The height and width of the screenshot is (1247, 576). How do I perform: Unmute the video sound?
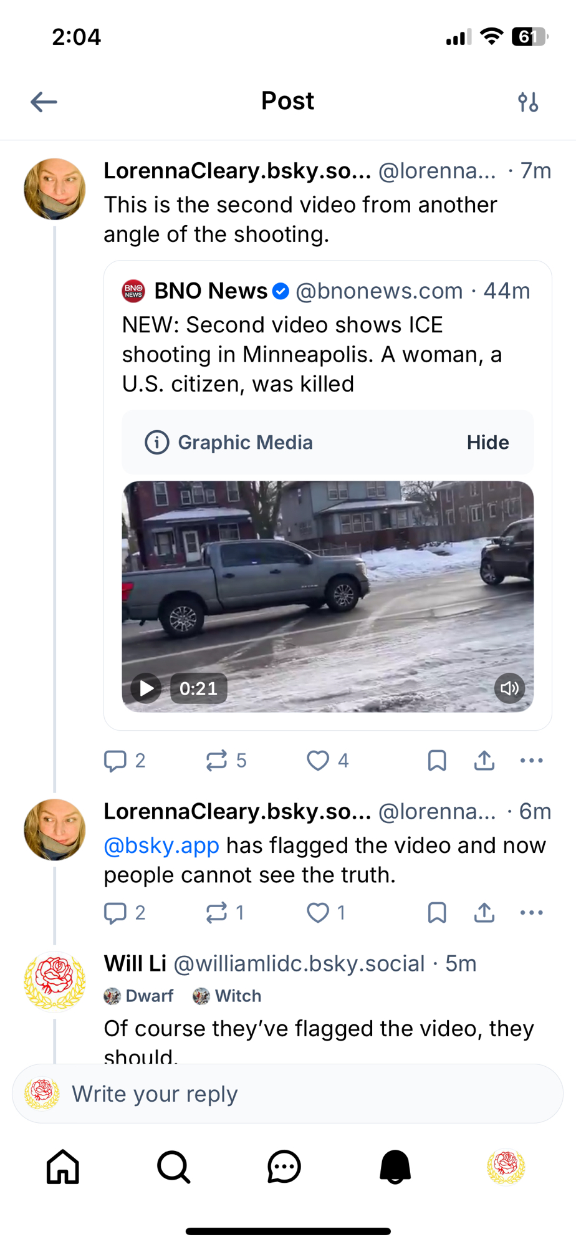click(509, 688)
